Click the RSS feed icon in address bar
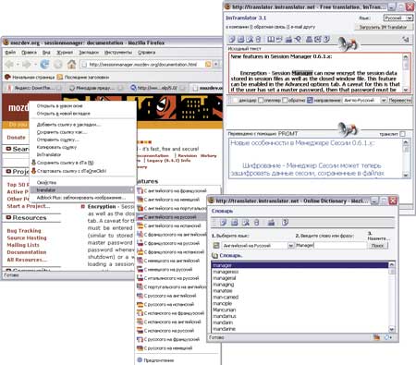The width and height of the screenshot is (416, 365). pyautogui.click(x=208, y=64)
